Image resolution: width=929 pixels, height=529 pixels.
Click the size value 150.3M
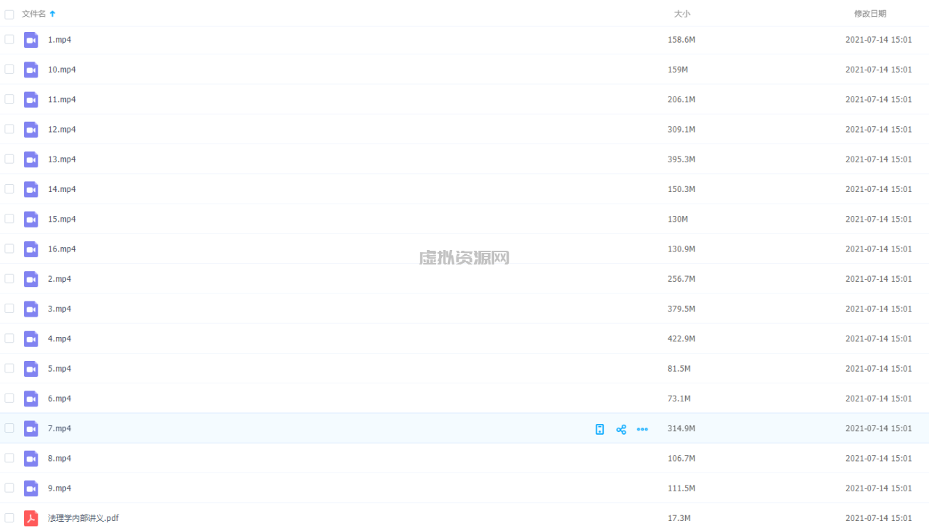point(682,189)
